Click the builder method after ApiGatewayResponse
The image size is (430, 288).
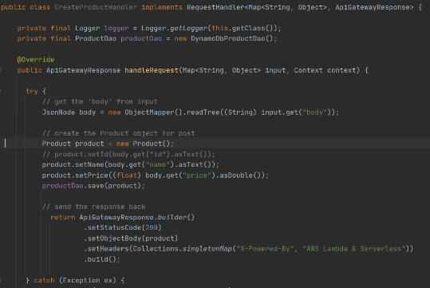click(x=172, y=217)
